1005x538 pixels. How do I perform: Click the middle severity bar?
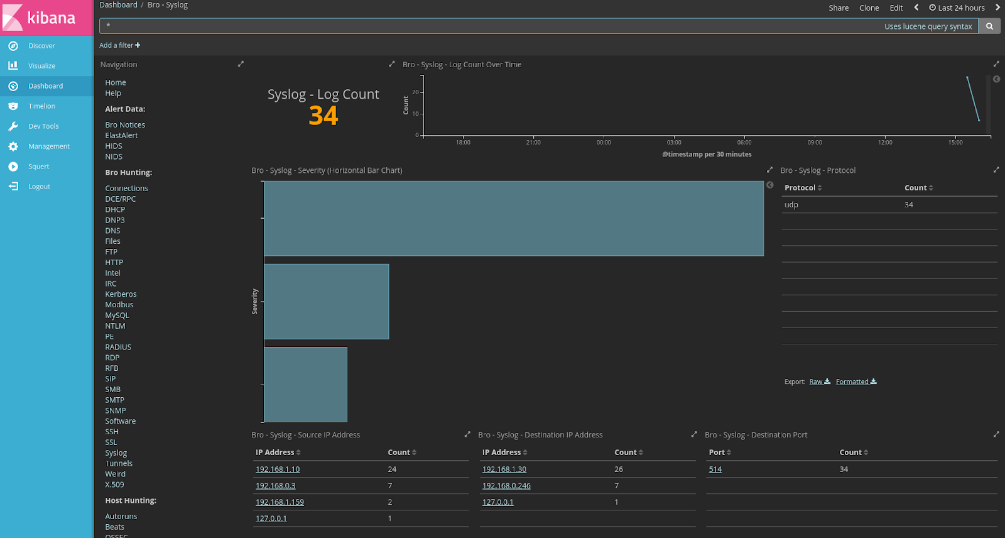[327, 302]
